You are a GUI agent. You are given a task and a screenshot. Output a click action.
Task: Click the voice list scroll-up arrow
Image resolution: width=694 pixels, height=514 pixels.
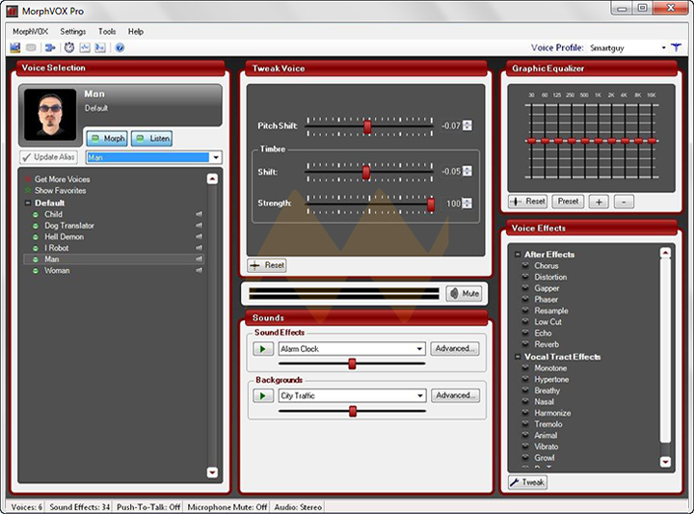[x=212, y=178]
